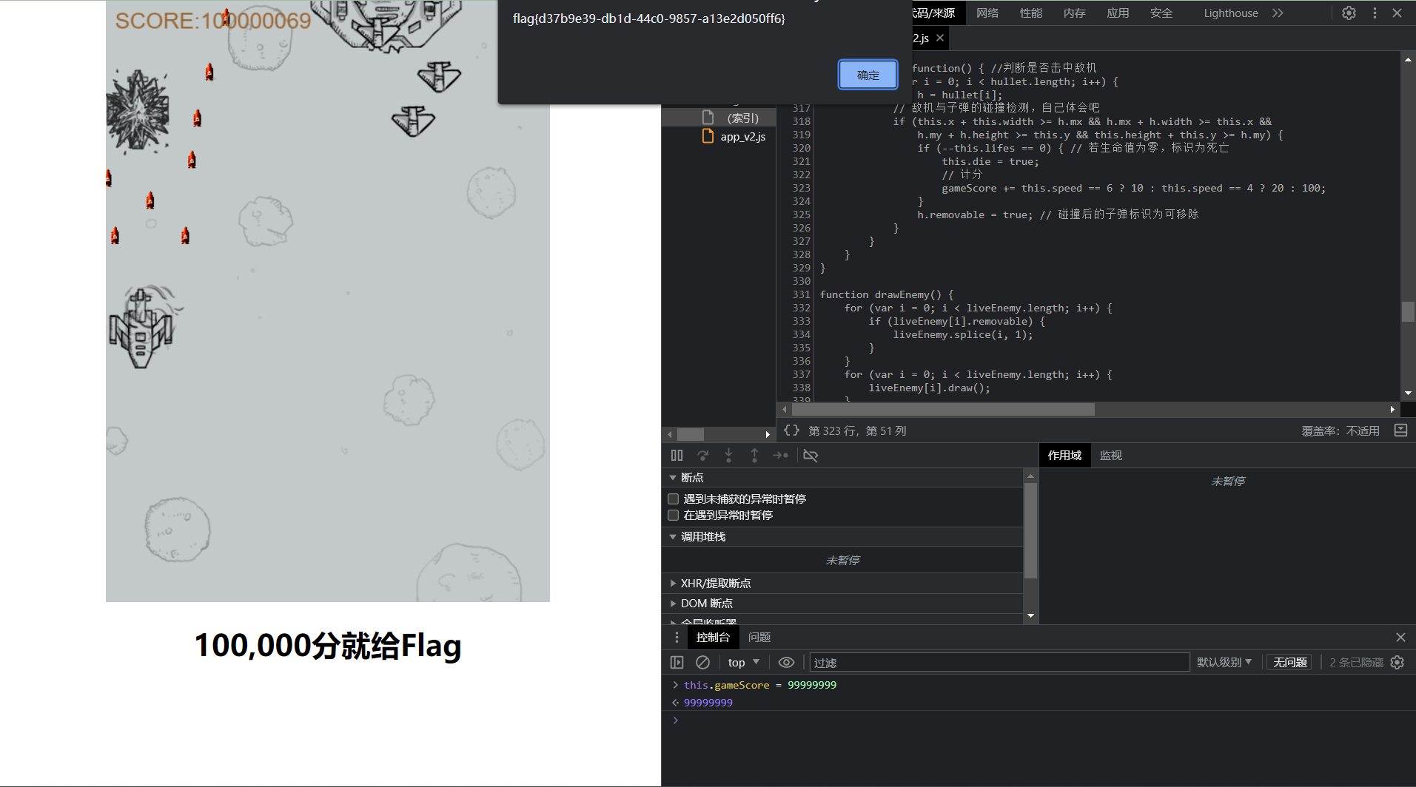Open DevTools three-dot customize menu
1416x787 pixels.
1375,13
